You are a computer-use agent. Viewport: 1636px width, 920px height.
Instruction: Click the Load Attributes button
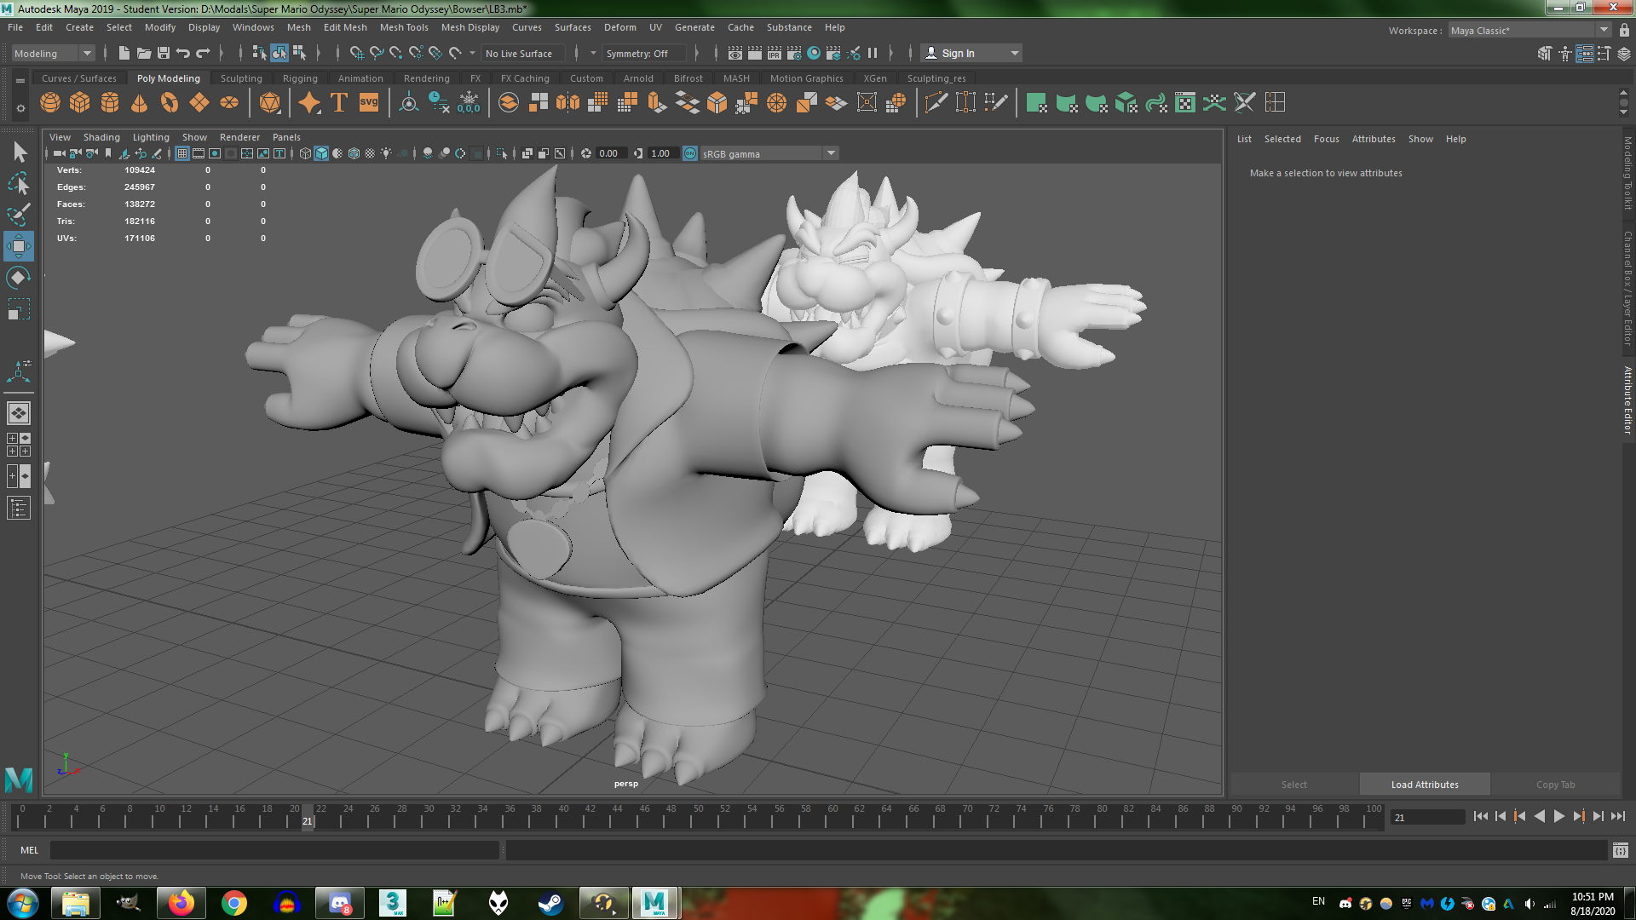[1425, 785]
